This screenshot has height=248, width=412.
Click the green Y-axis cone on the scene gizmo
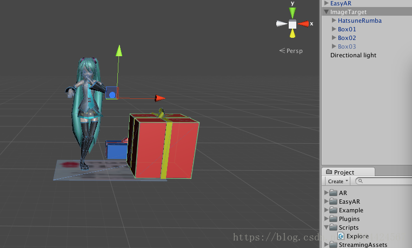tap(293, 13)
